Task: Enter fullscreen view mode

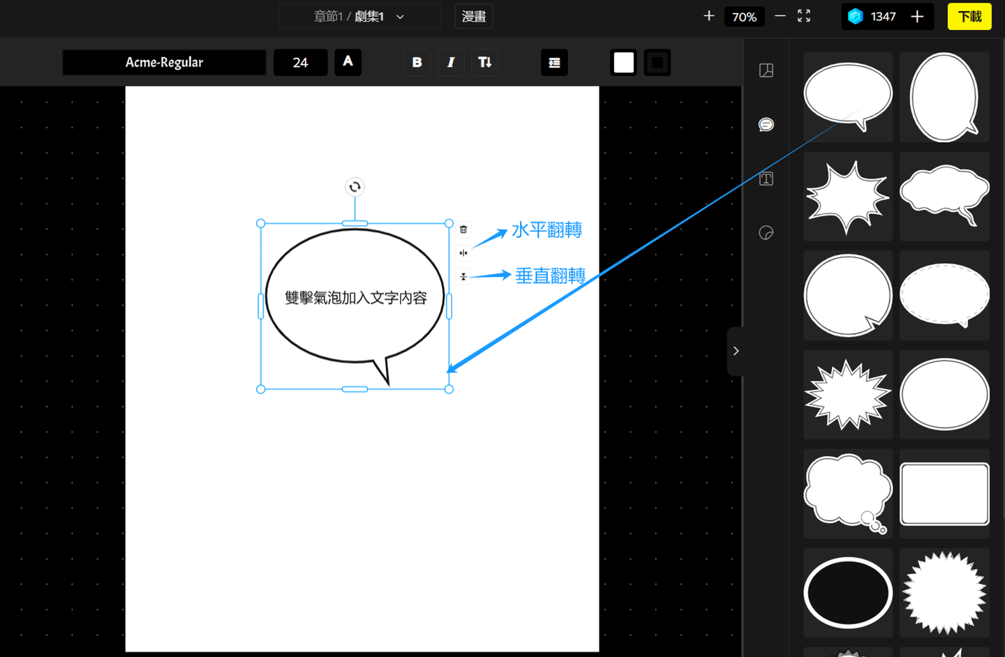Action: click(804, 16)
